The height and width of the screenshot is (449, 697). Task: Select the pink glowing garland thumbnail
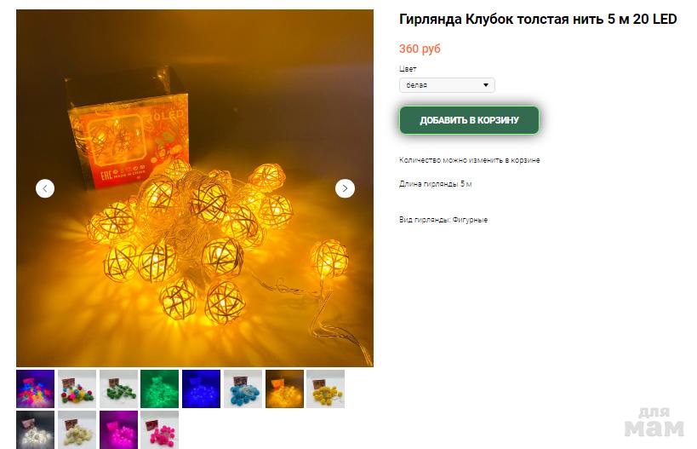pyautogui.click(x=118, y=429)
